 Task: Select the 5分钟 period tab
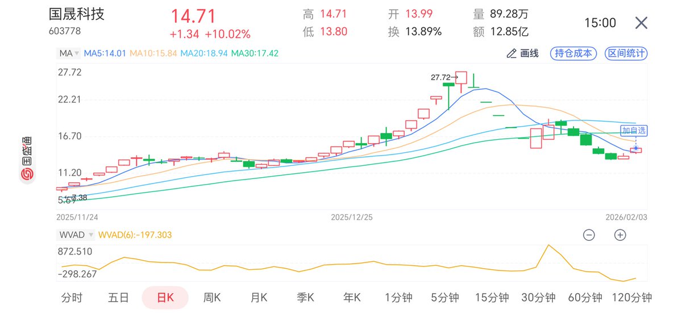pos(444,297)
